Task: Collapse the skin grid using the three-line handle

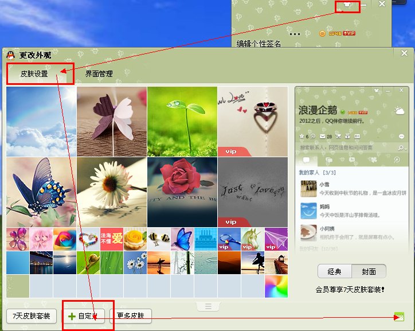Action: point(208,306)
